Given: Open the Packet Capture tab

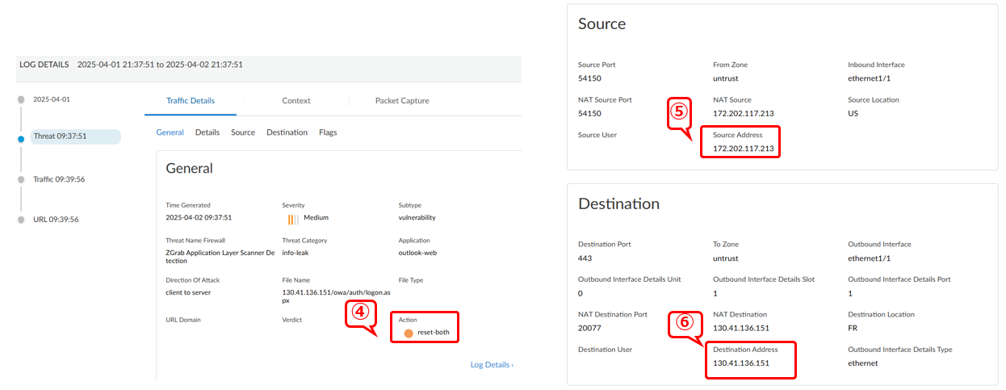Looking at the screenshot, I should pyautogui.click(x=402, y=101).
